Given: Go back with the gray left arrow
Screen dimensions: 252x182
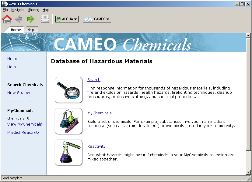Looking at the screenshot, I should click(19, 19).
